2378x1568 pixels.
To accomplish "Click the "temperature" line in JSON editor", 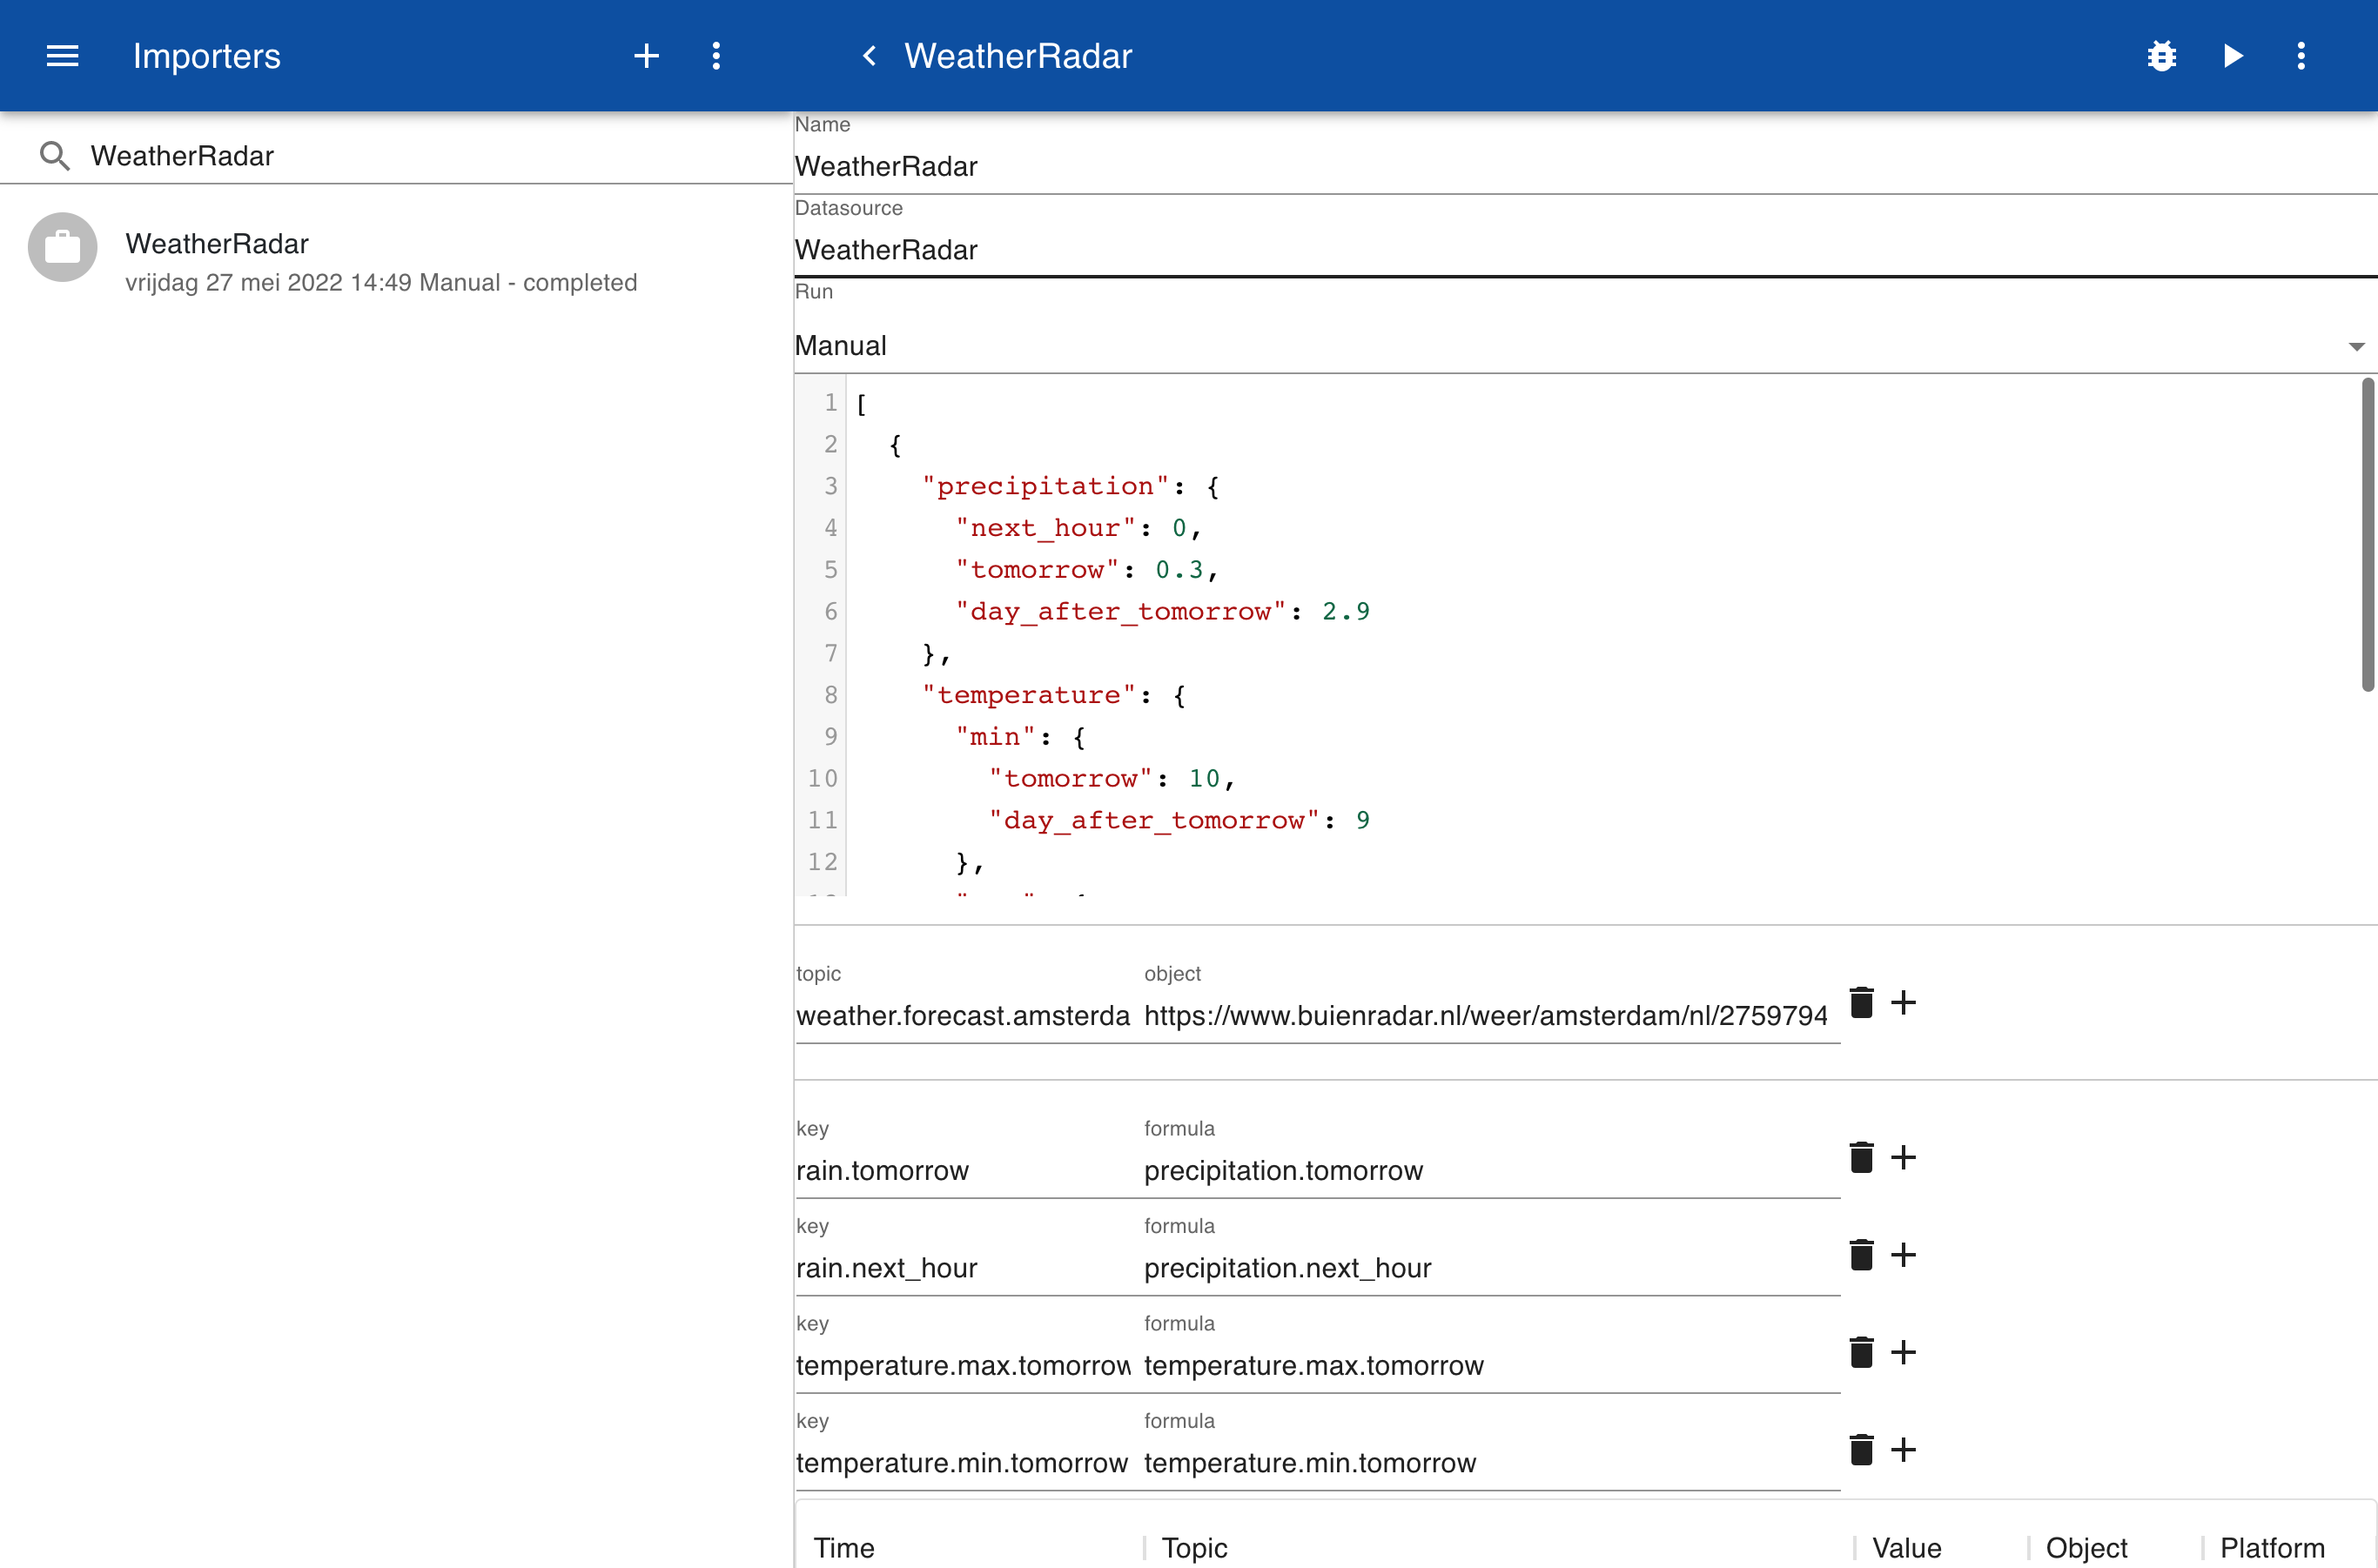I will click(1053, 695).
